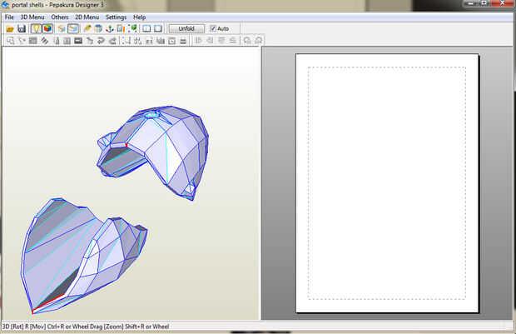The height and width of the screenshot is (334, 516).
Task: Click the align left icon in lower toolbar
Action: 198,41
